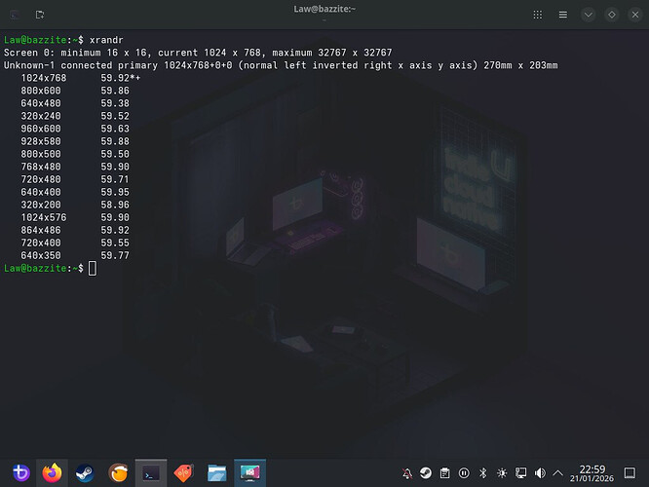
Task: Click the terminal icon in the taskbar
Action: click(150, 472)
